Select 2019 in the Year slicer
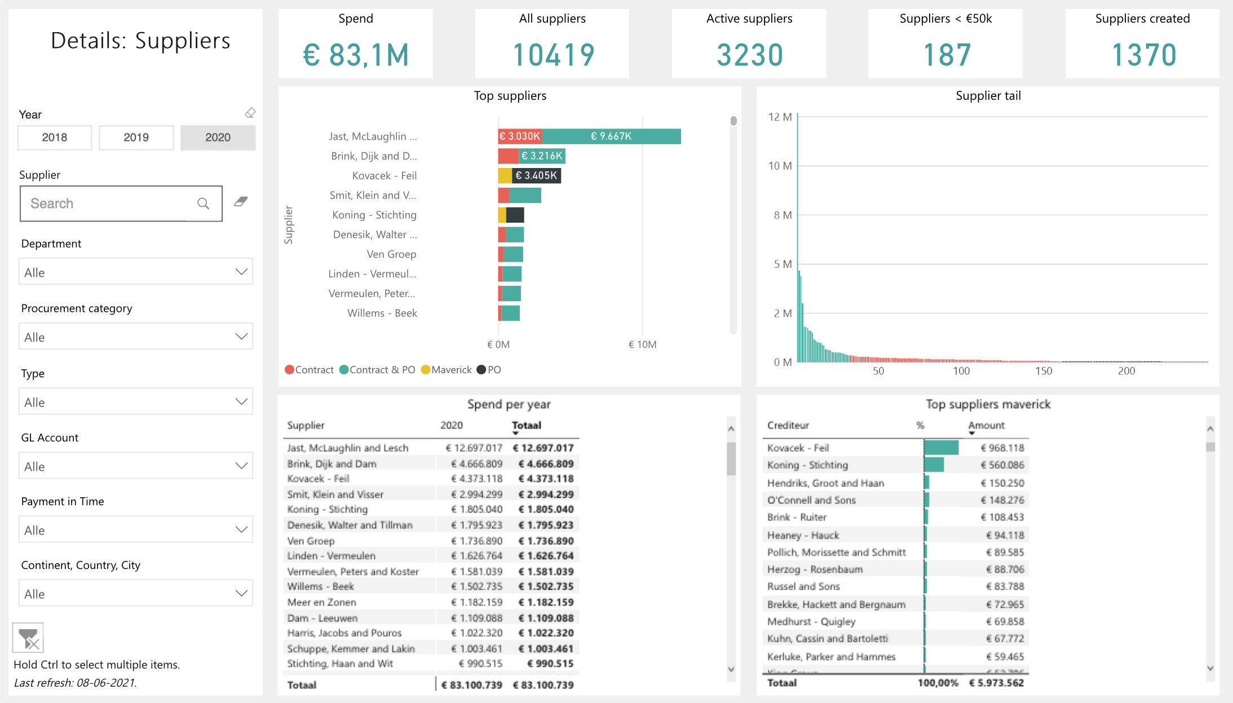The image size is (1233, 703). [x=135, y=137]
